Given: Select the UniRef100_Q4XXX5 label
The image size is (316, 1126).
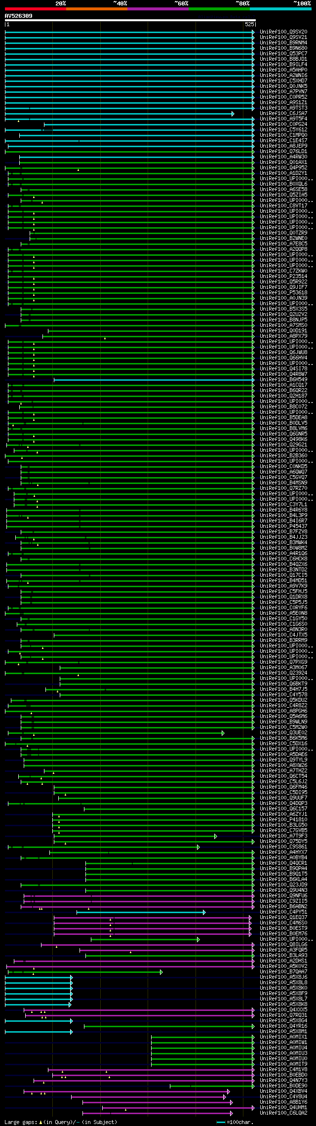Looking at the screenshot, I should coord(283,1009).
